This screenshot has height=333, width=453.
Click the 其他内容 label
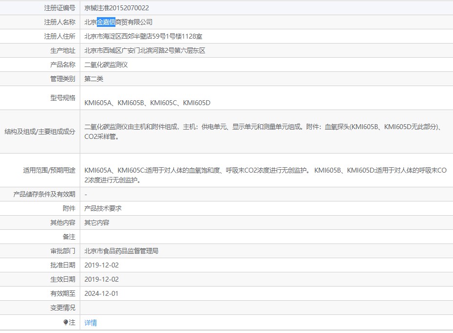pos(63,222)
